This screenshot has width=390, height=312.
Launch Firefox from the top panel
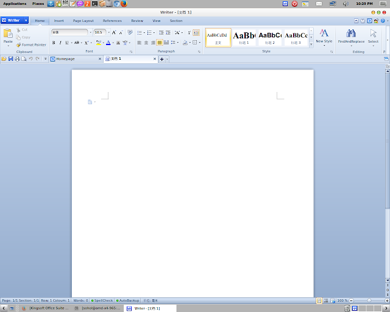(124, 4)
